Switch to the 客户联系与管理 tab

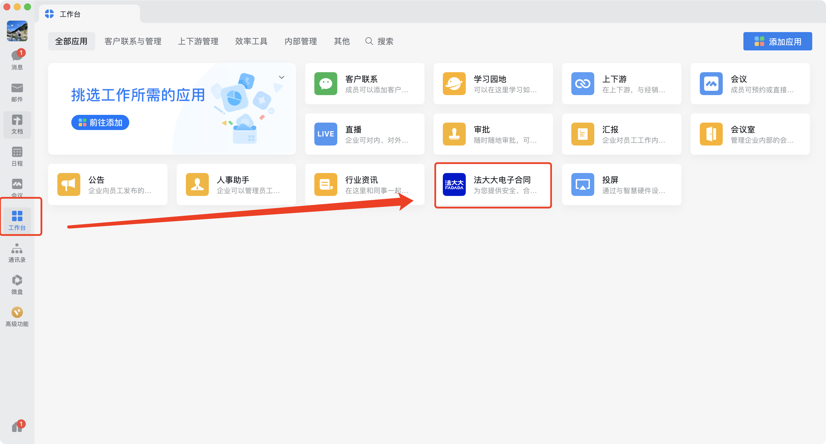tap(133, 41)
